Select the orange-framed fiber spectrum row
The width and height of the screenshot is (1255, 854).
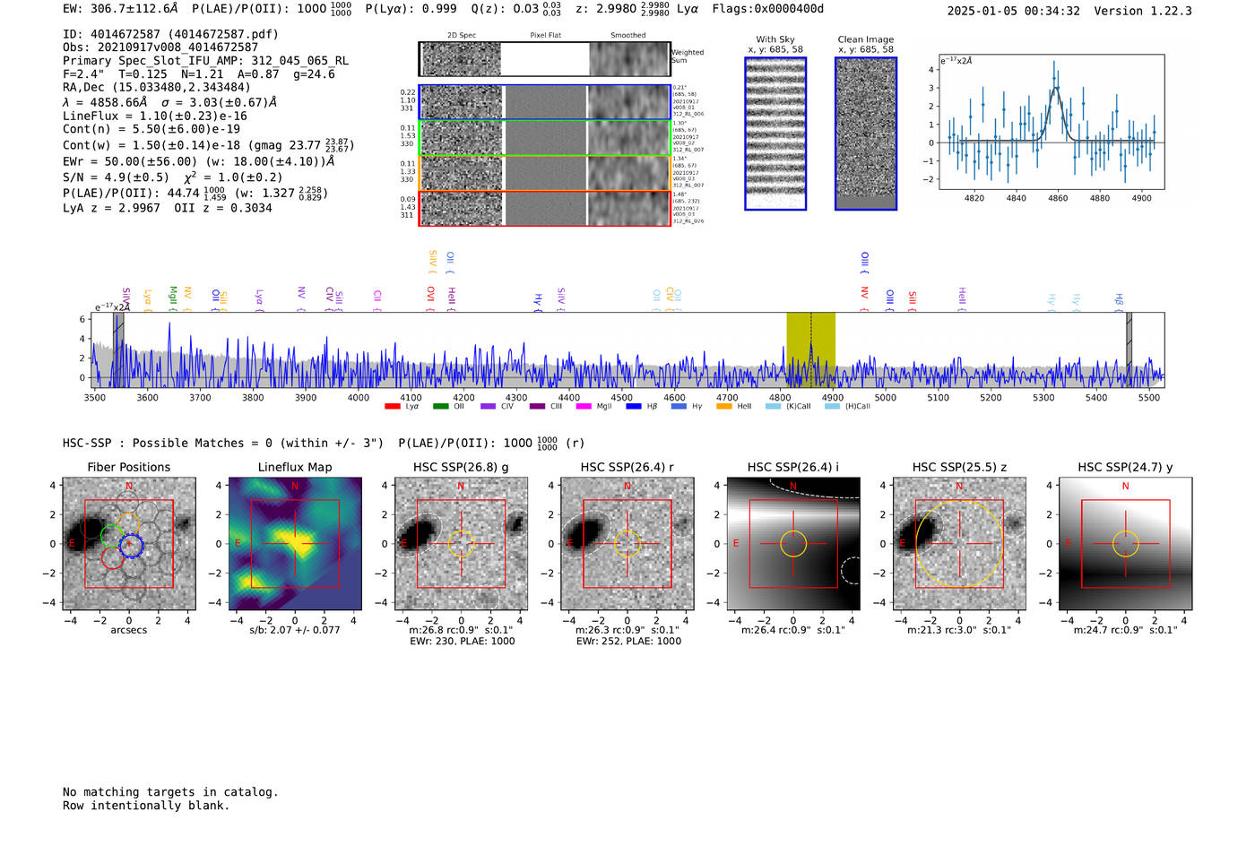544,173
